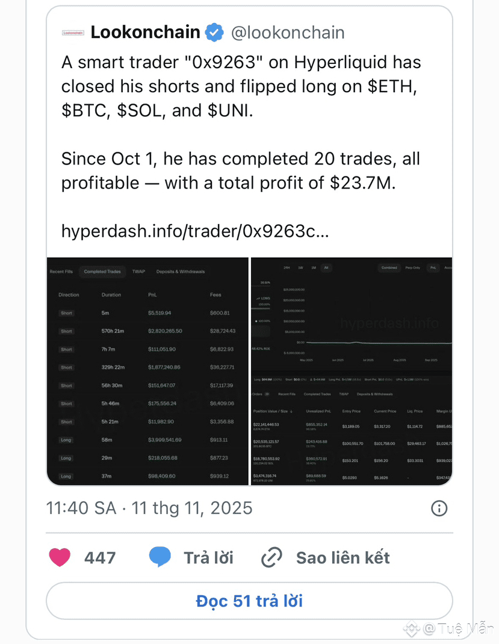Select the "Combined" chart option
The width and height of the screenshot is (499, 644).
coord(389,267)
